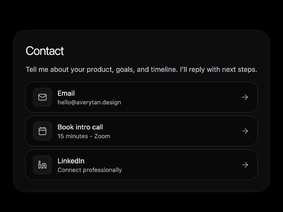
Task: Select the Email title text
Action: [66, 93]
